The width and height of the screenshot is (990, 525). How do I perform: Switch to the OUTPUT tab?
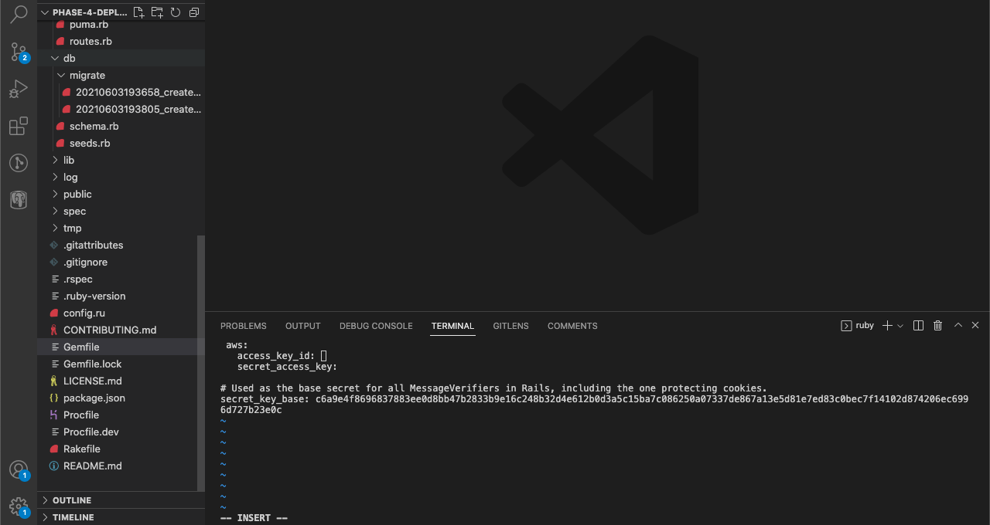[303, 326]
